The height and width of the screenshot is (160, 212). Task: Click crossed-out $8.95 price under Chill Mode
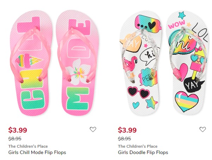coord(15,139)
